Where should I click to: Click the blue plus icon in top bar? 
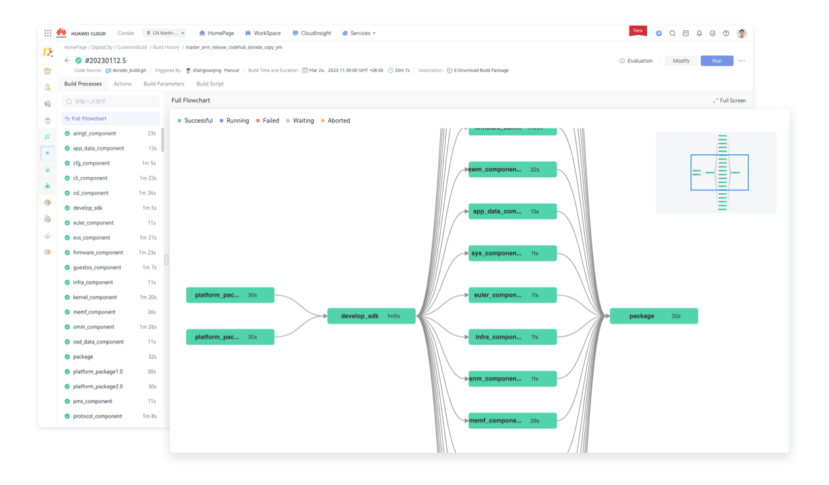click(658, 33)
